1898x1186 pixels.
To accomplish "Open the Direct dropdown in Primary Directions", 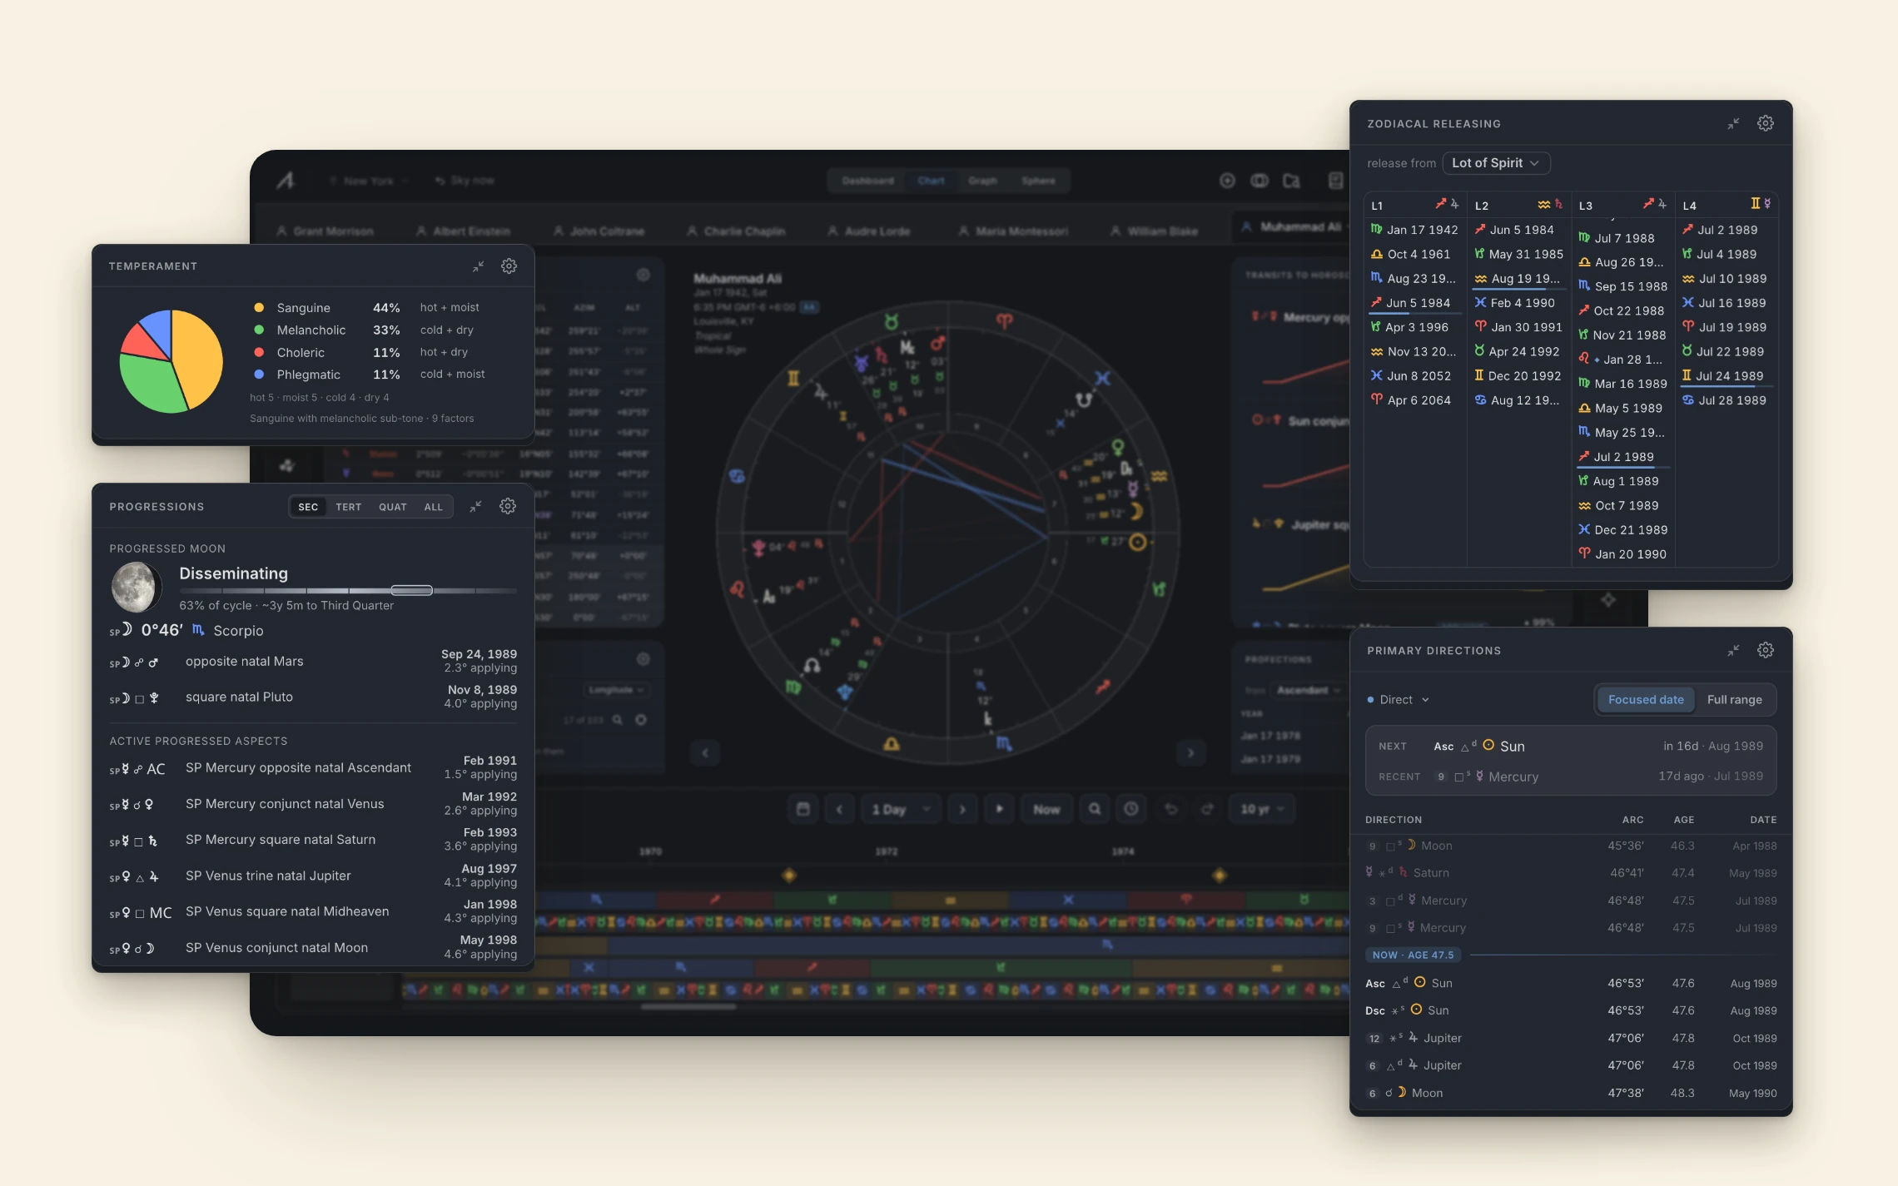I will pos(1399,700).
